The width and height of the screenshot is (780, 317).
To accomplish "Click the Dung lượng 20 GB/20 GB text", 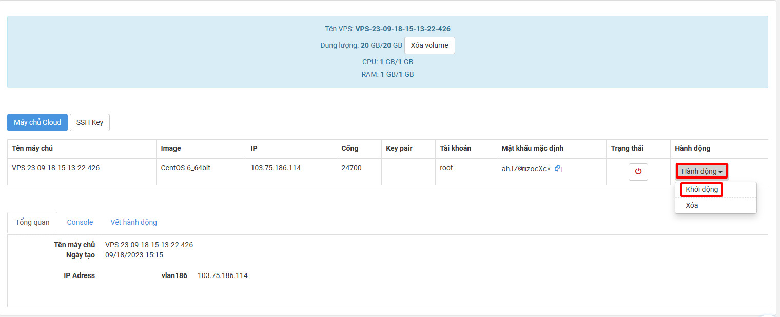I will pos(361,45).
